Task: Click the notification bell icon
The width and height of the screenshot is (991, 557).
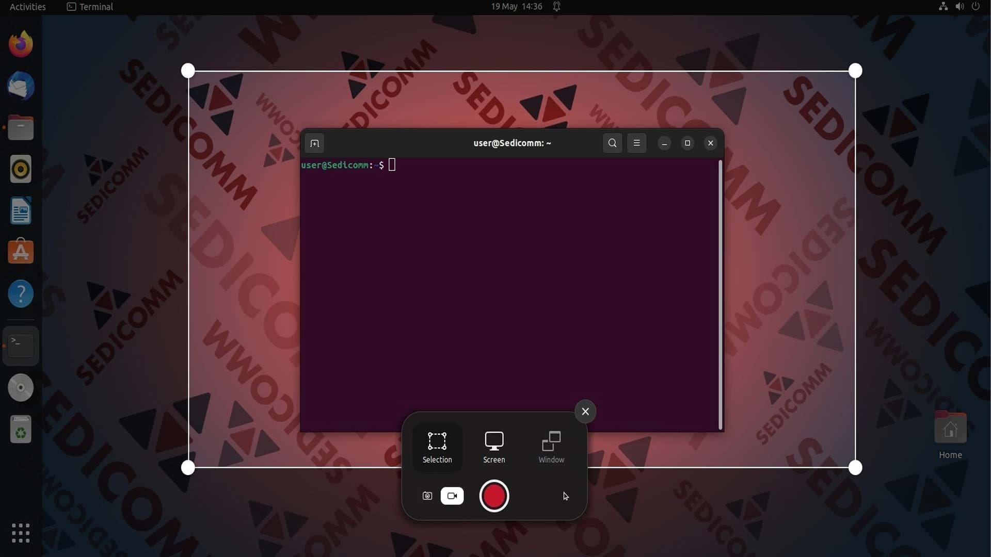Action: pyautogui.click(x=556, y=7)
